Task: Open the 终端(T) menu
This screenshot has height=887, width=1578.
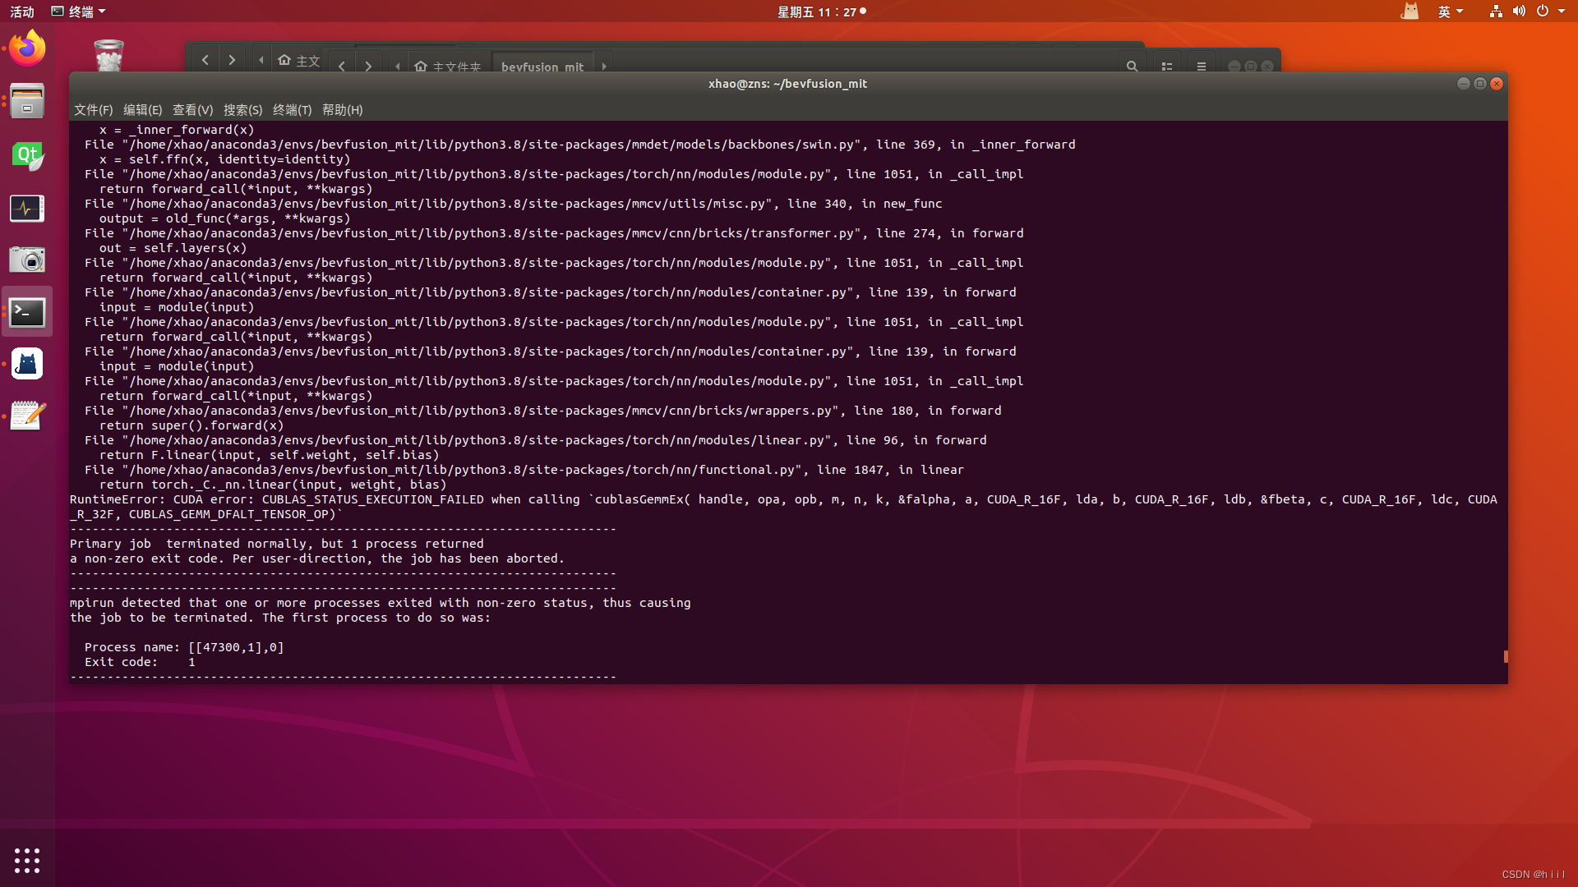Action: (x=292, y=110)
